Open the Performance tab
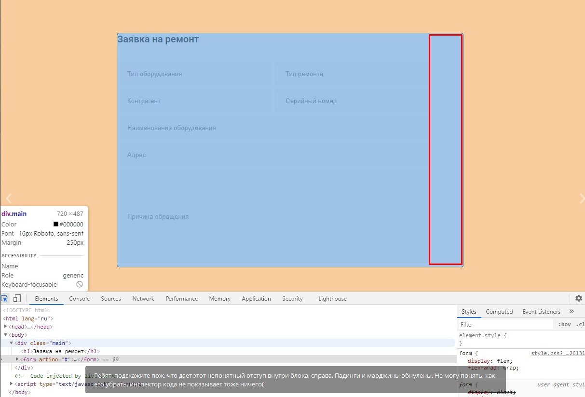Screen dimensions: 585x397 coord(182,299)
